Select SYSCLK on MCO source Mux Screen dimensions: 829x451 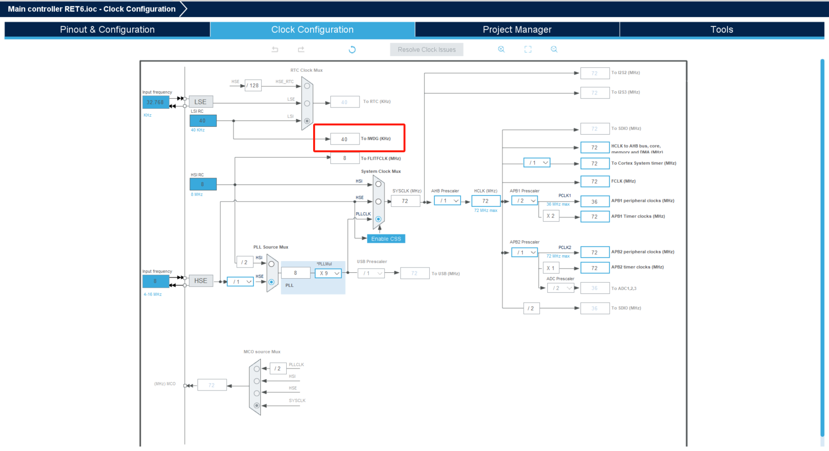pos(257,405)
